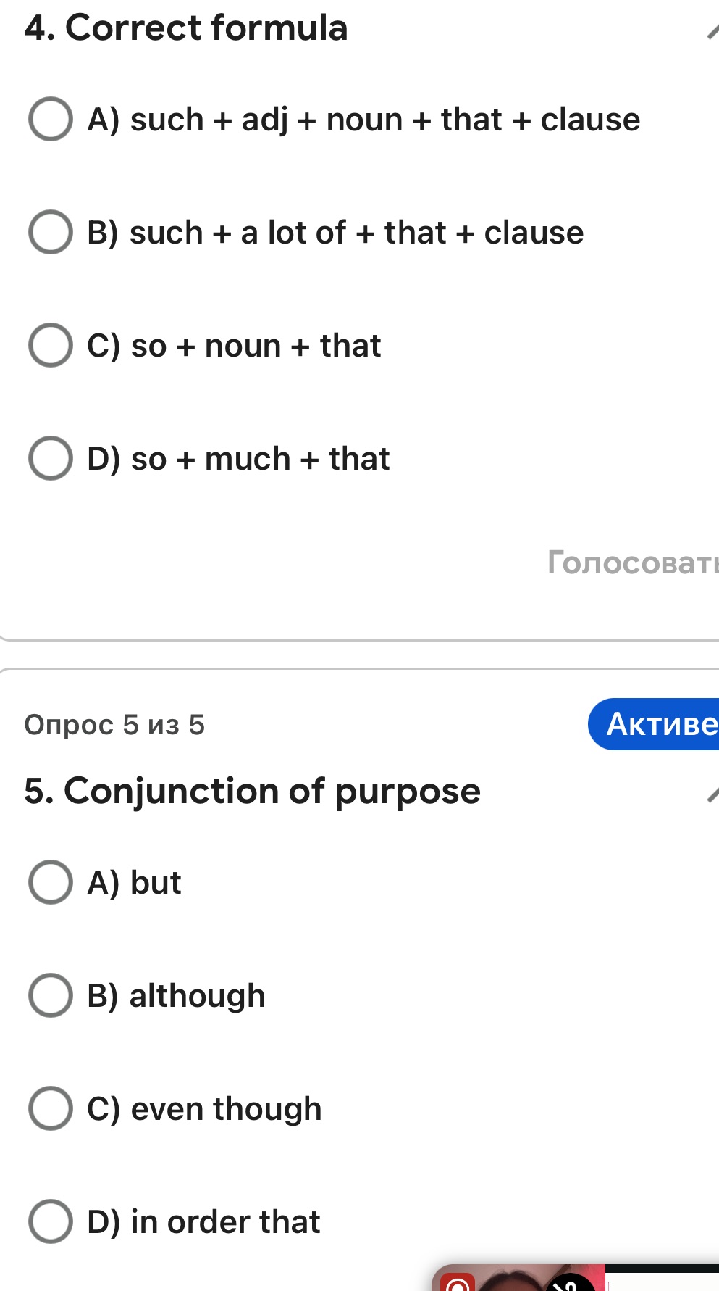Select answer A 'but' in question 5
This screenshot has width=719, height=1291.
click(50, 881)
